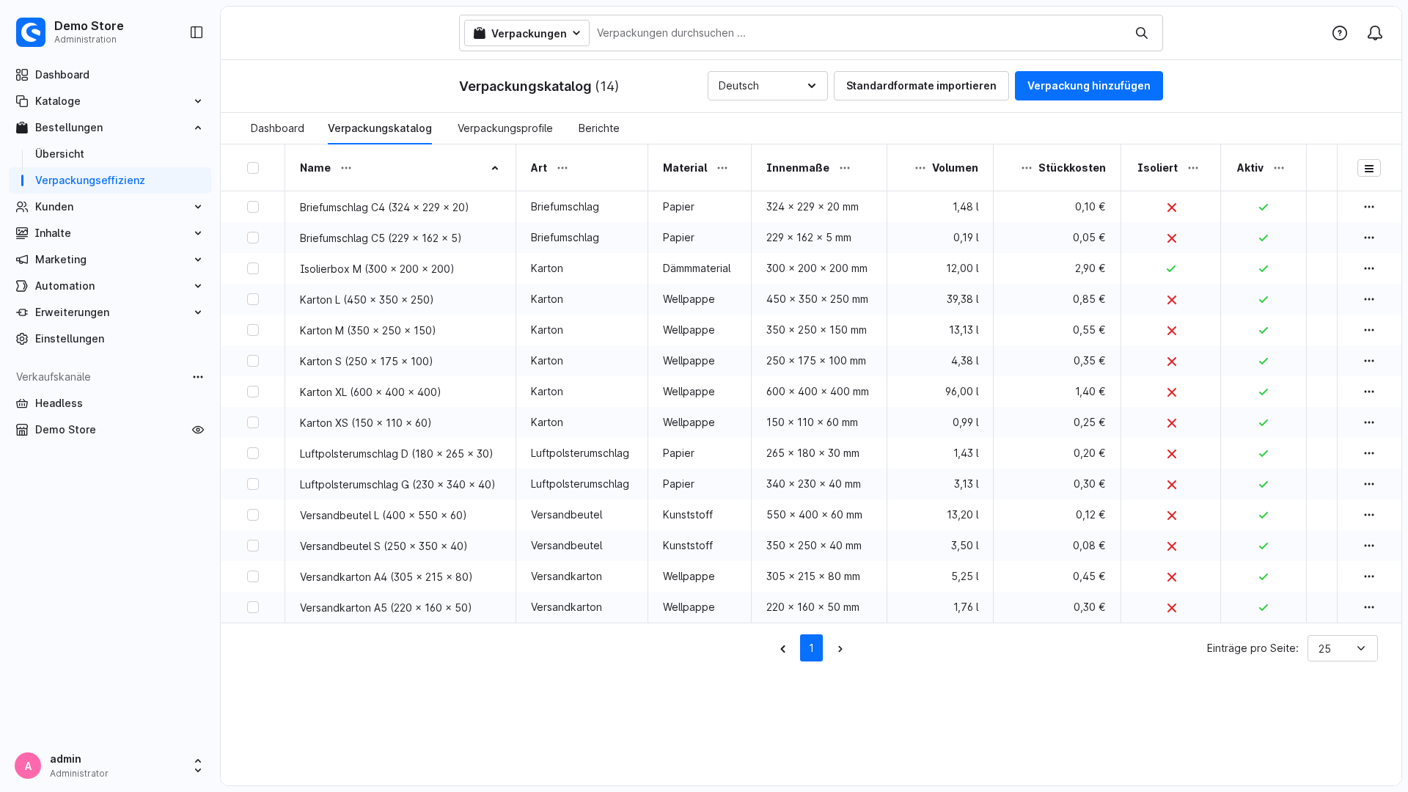The width and height of the screenshot is (1408, 792).
Task: Click the Isoliert checkmark for Isolierbox M
Action: coord(1171,269)
